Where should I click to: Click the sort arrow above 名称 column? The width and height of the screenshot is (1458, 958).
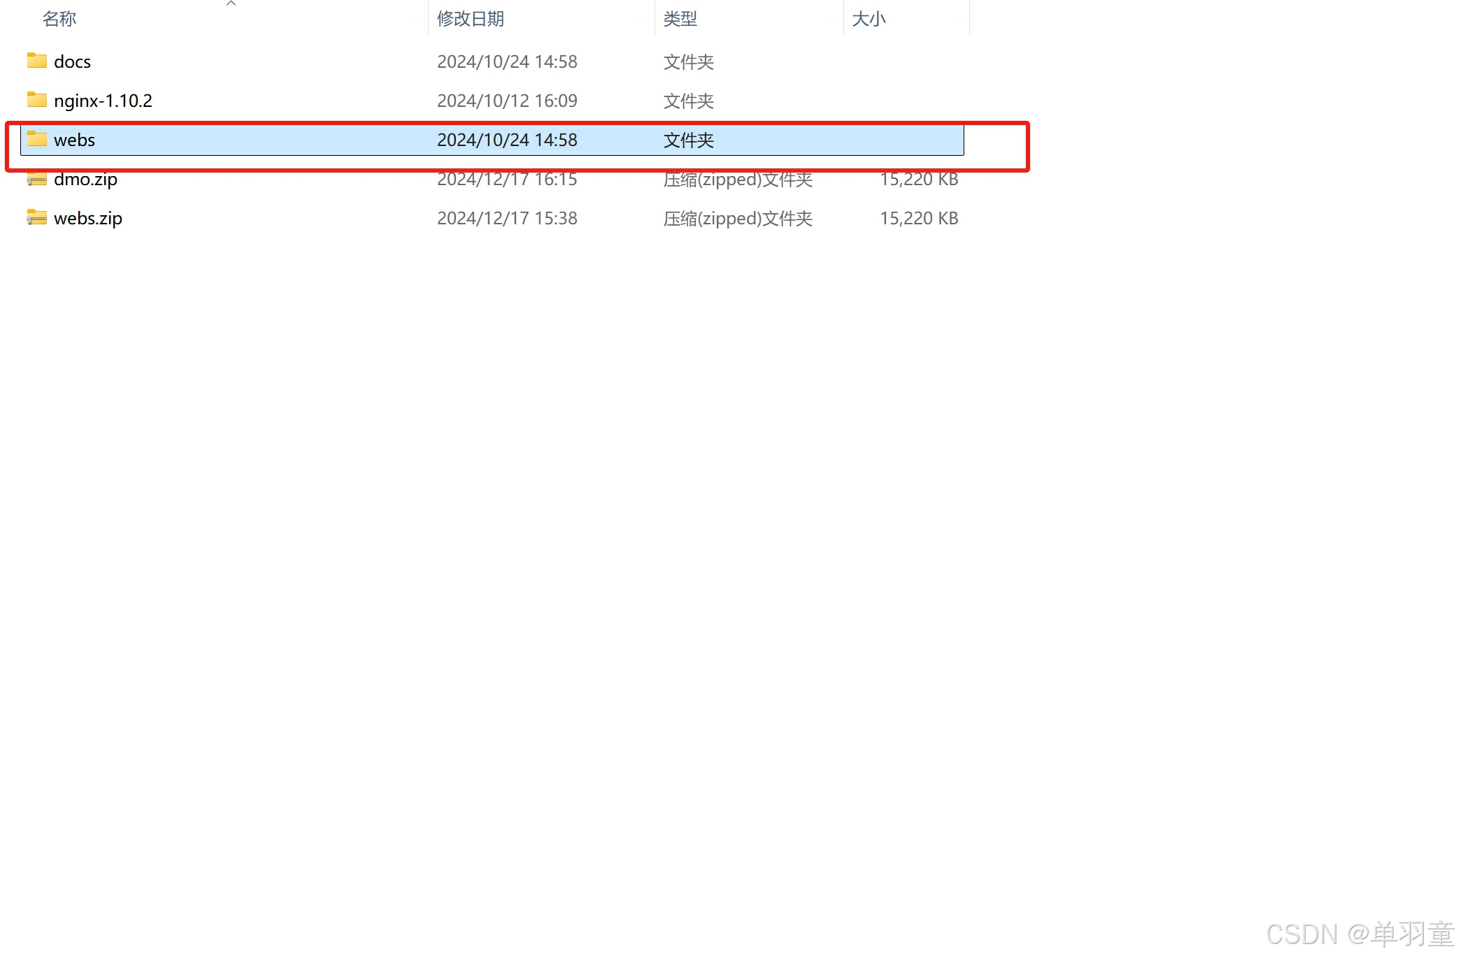(231, 3)
